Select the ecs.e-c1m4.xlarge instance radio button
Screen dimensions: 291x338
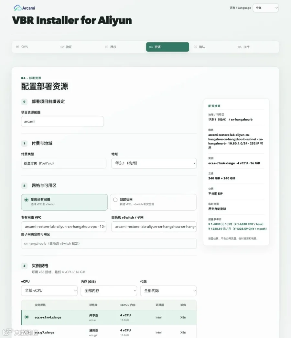pyautogui.click(x=27, y=317)
